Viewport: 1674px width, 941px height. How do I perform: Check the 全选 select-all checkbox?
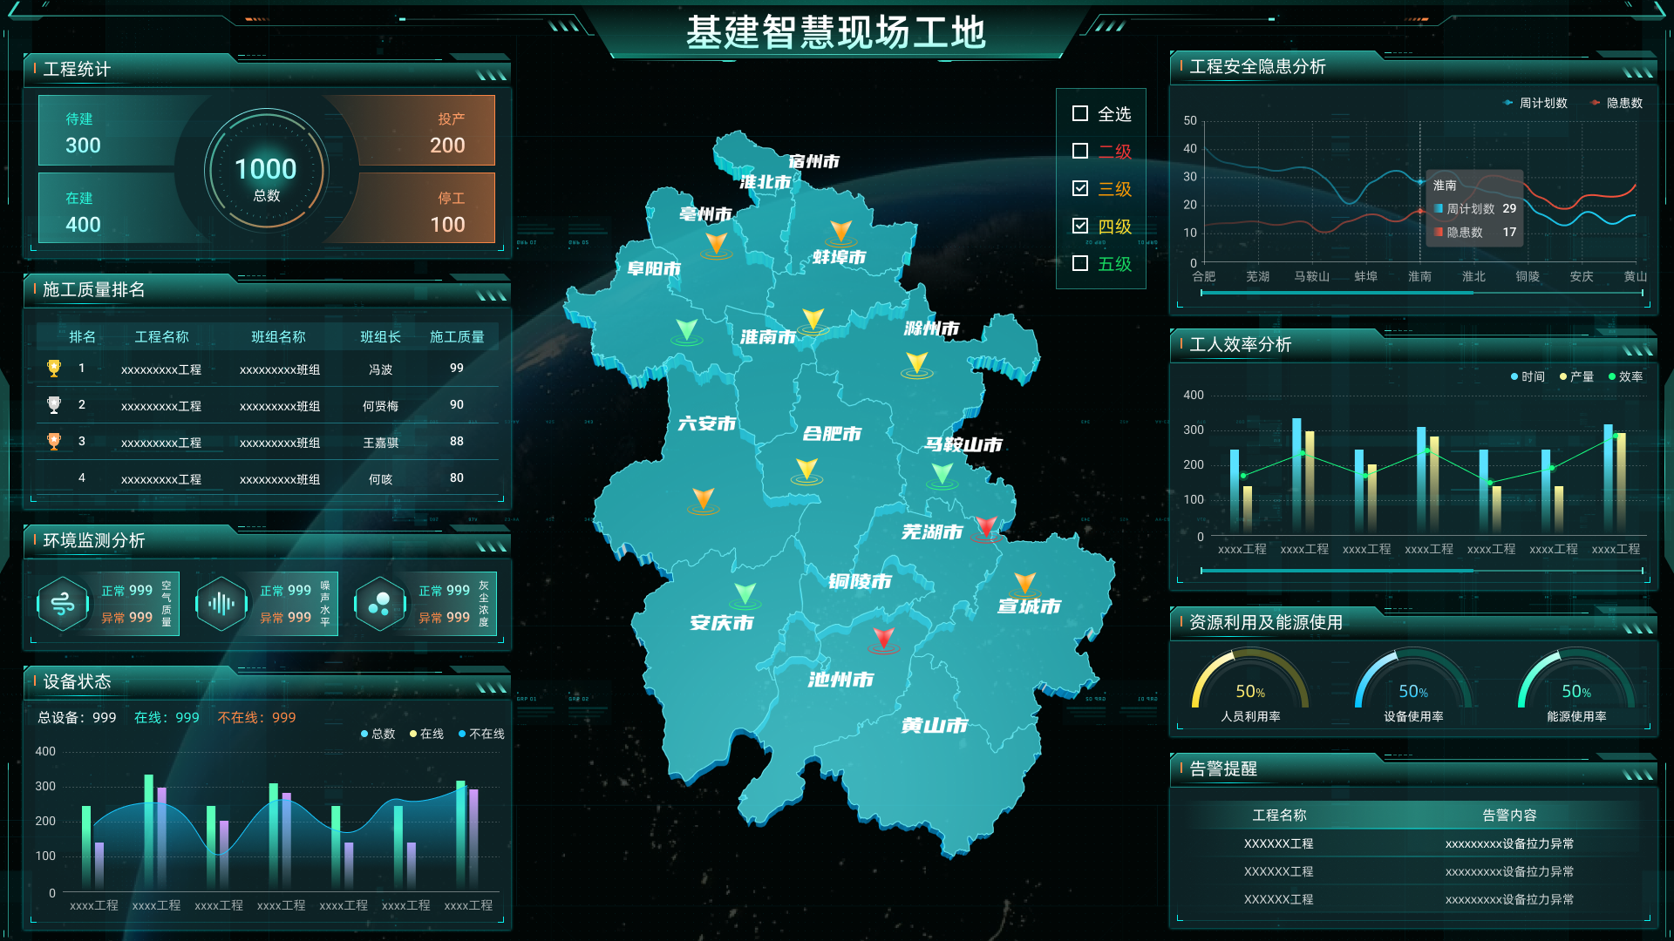[x=1079, y=113]
